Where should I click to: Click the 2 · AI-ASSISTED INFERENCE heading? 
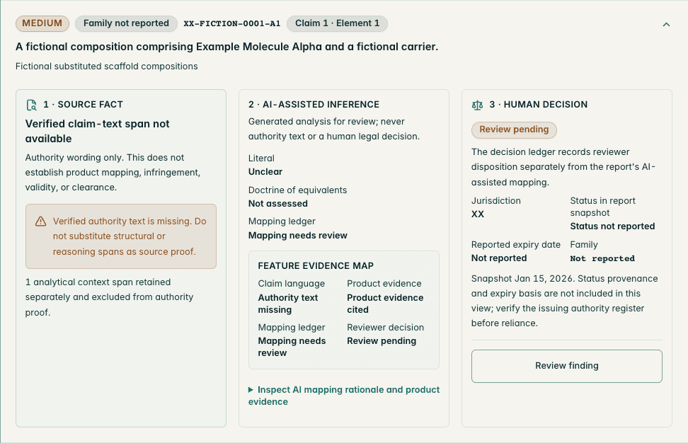point(314,105)
